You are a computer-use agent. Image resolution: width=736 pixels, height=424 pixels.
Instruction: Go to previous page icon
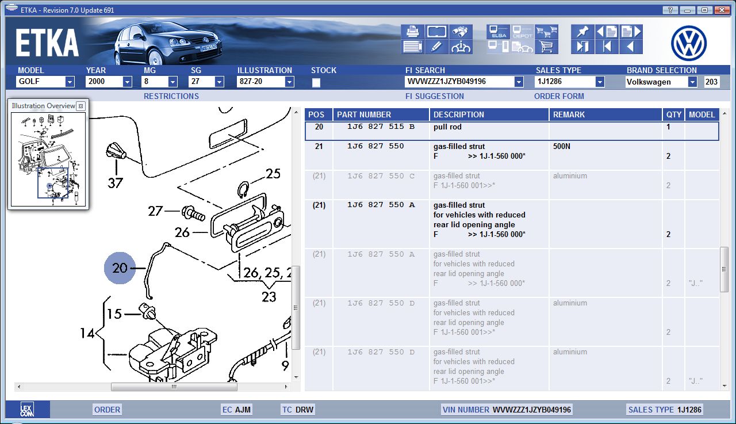point(607,32)
